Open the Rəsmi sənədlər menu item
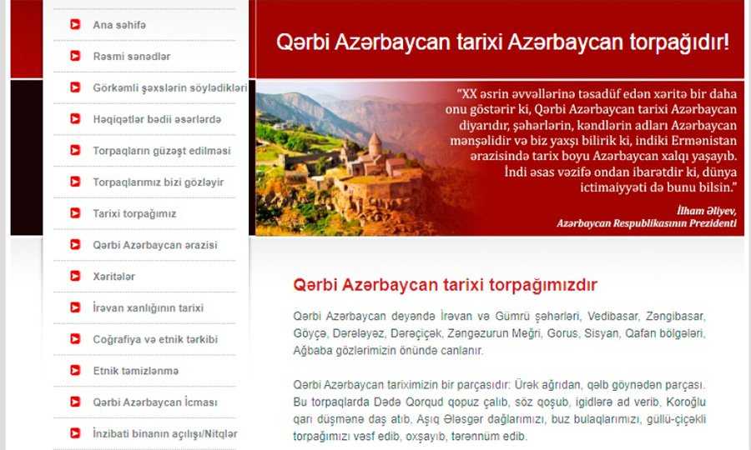 (x=132, y=57)
